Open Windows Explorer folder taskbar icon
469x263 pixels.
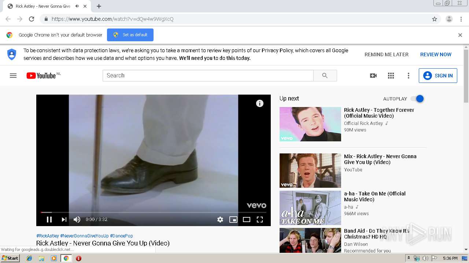point(41,258)
